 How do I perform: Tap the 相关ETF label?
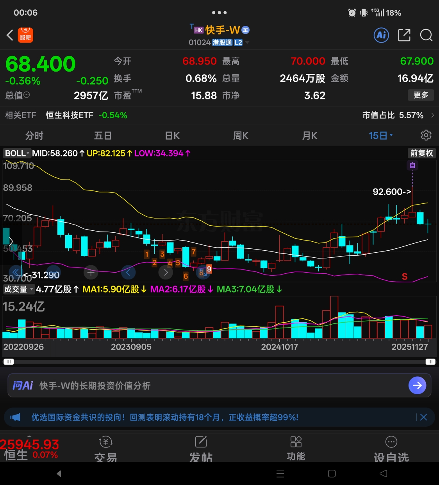click(21, 115)
